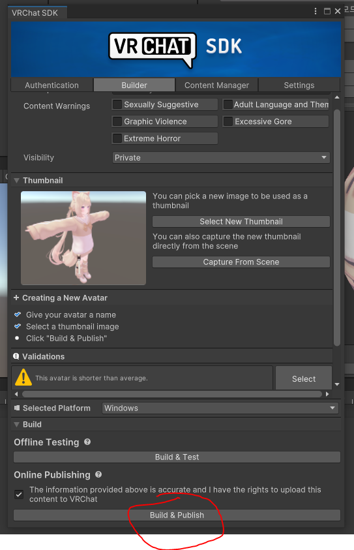Click the Validations info icon

[16, 356]
